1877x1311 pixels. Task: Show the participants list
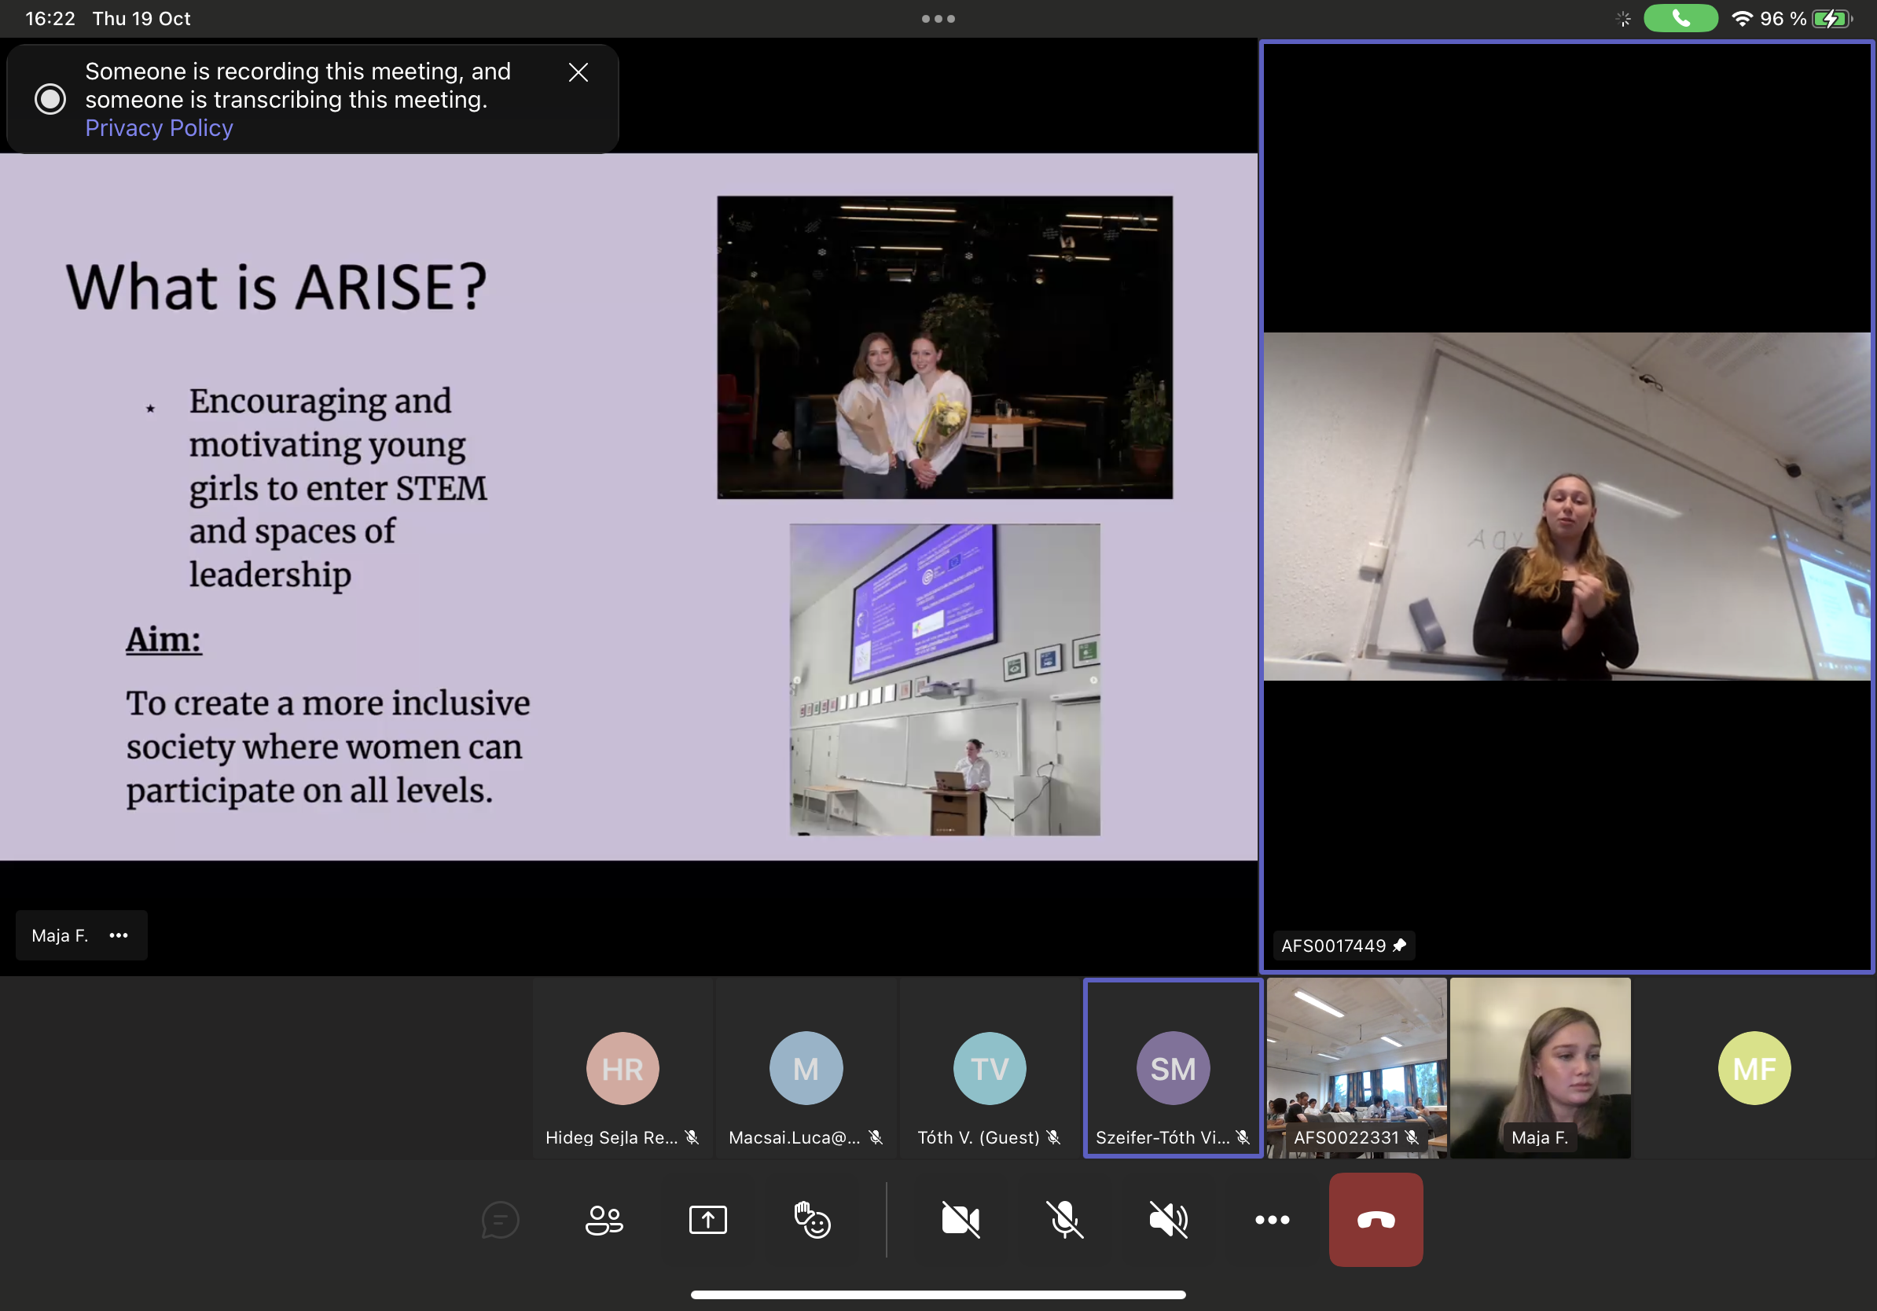(604, 1220)
